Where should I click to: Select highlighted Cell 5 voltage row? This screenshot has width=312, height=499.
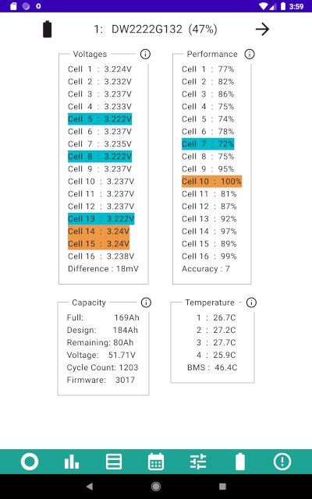click(100, 119)
